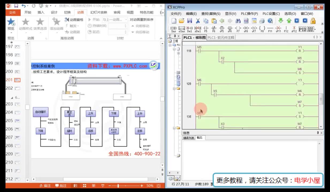Open PLC设置(C) menu
This screenshot has height=192, width=330.
pyautogui.click(x=271, y=14)
